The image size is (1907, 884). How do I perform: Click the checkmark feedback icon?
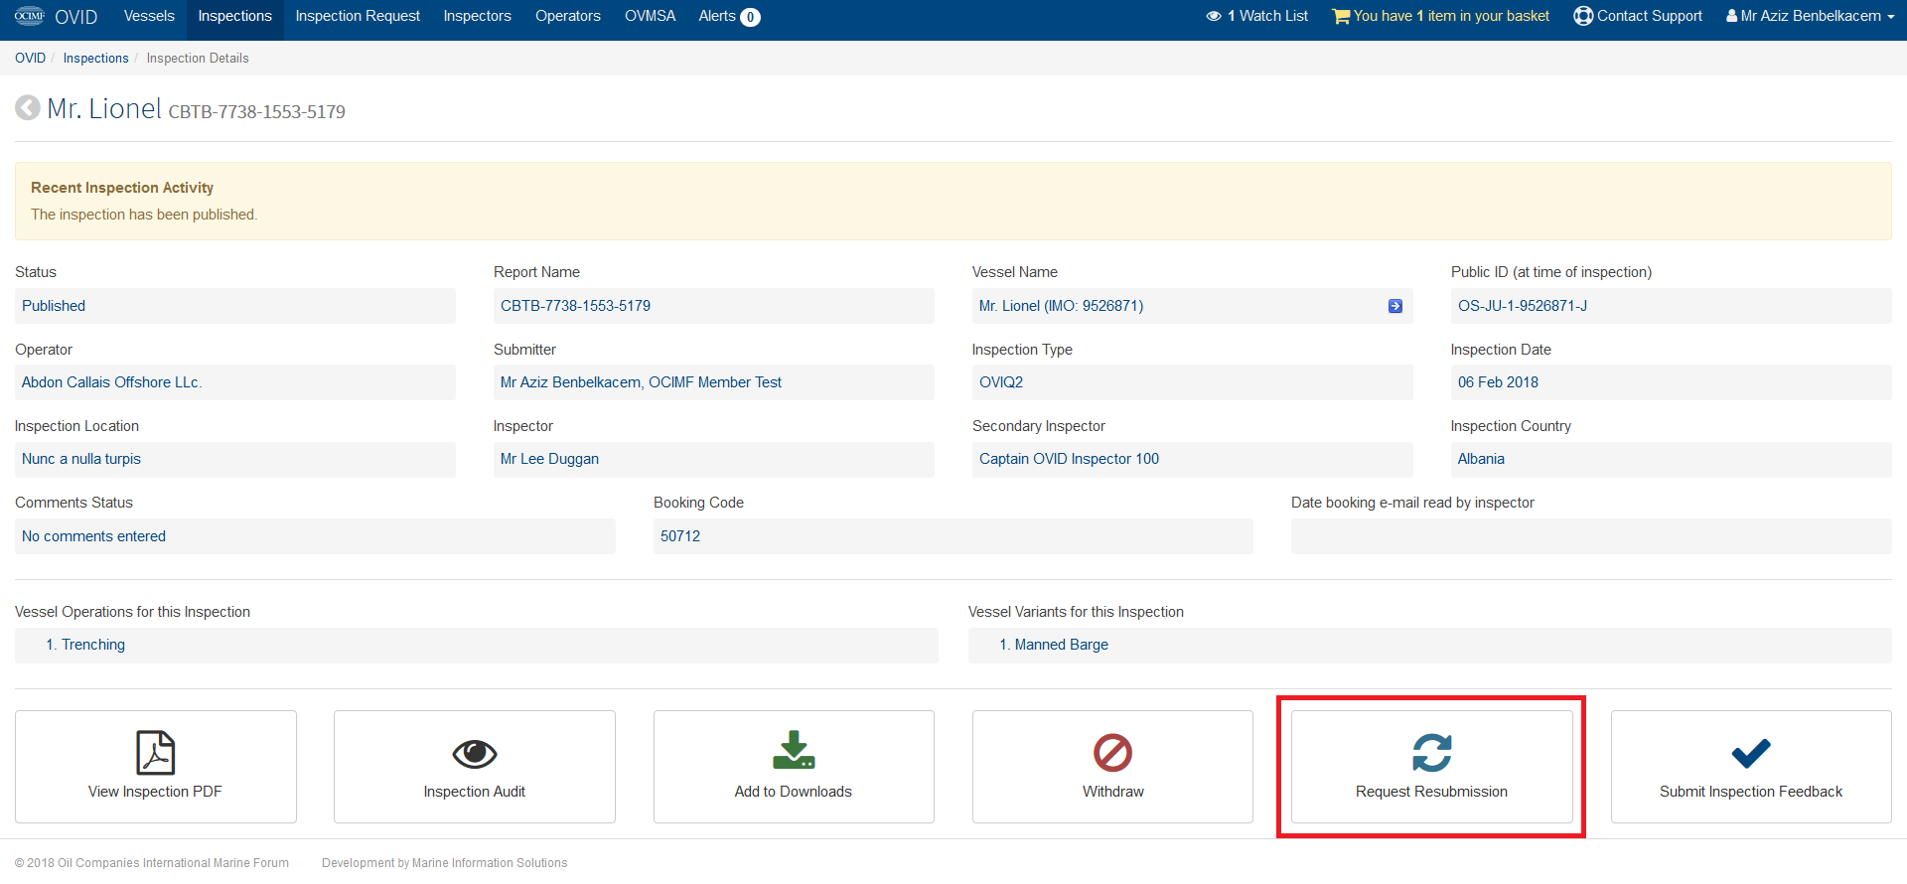coord(1751,754)
